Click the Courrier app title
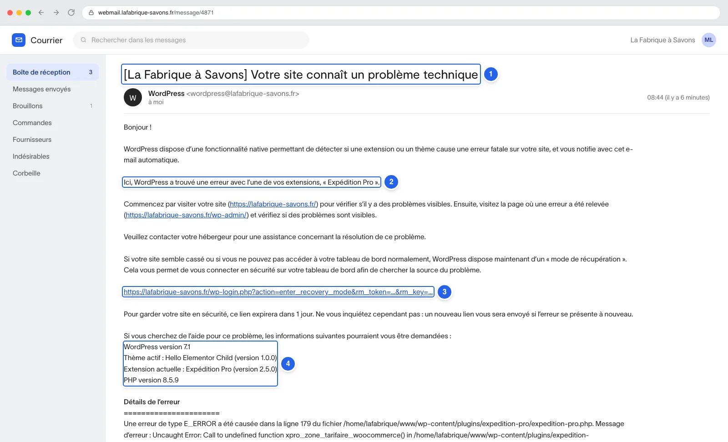This screenshot has width=728, height=442. click(x=46, y=40)
